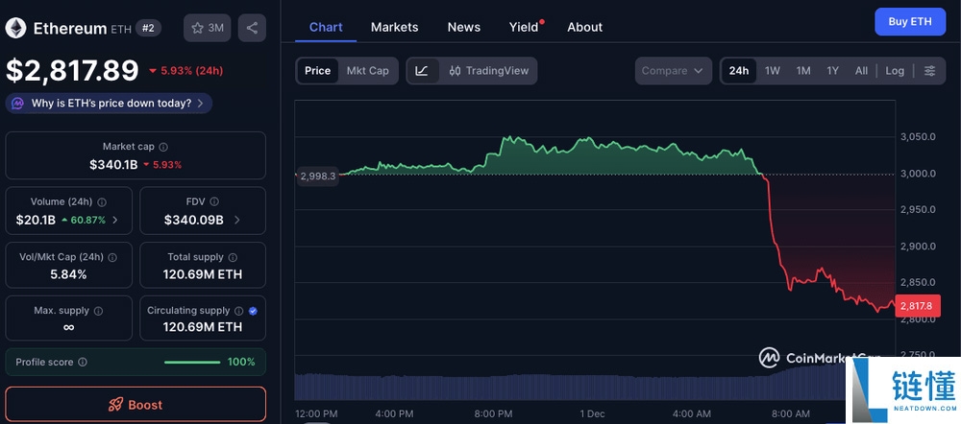Viewport: 961px width, 424px height.
Task: Open the Yield tab
Action: [x=526, y=27]
